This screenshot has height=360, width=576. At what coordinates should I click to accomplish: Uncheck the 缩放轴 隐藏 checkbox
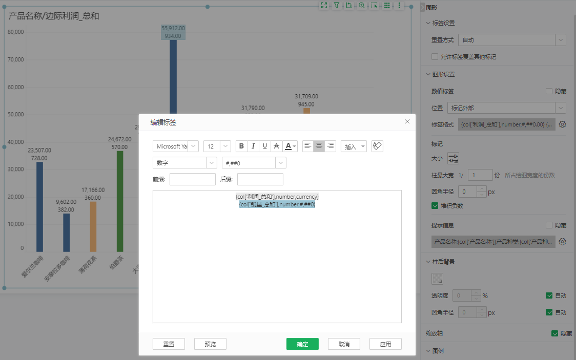(x=554, y=333)
